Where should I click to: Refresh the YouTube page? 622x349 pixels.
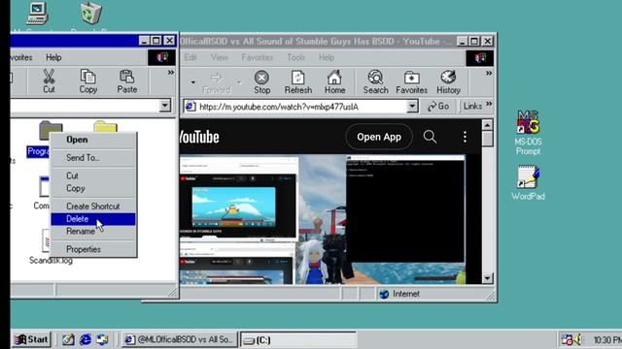click(298, 81)
